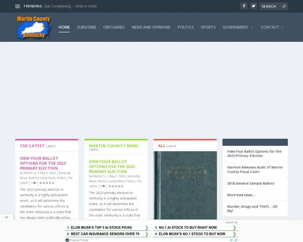Viewport: 303px width, 242px height.
Task: Open green View Your Ballot Options headline
Action: [x=112, y=166]
